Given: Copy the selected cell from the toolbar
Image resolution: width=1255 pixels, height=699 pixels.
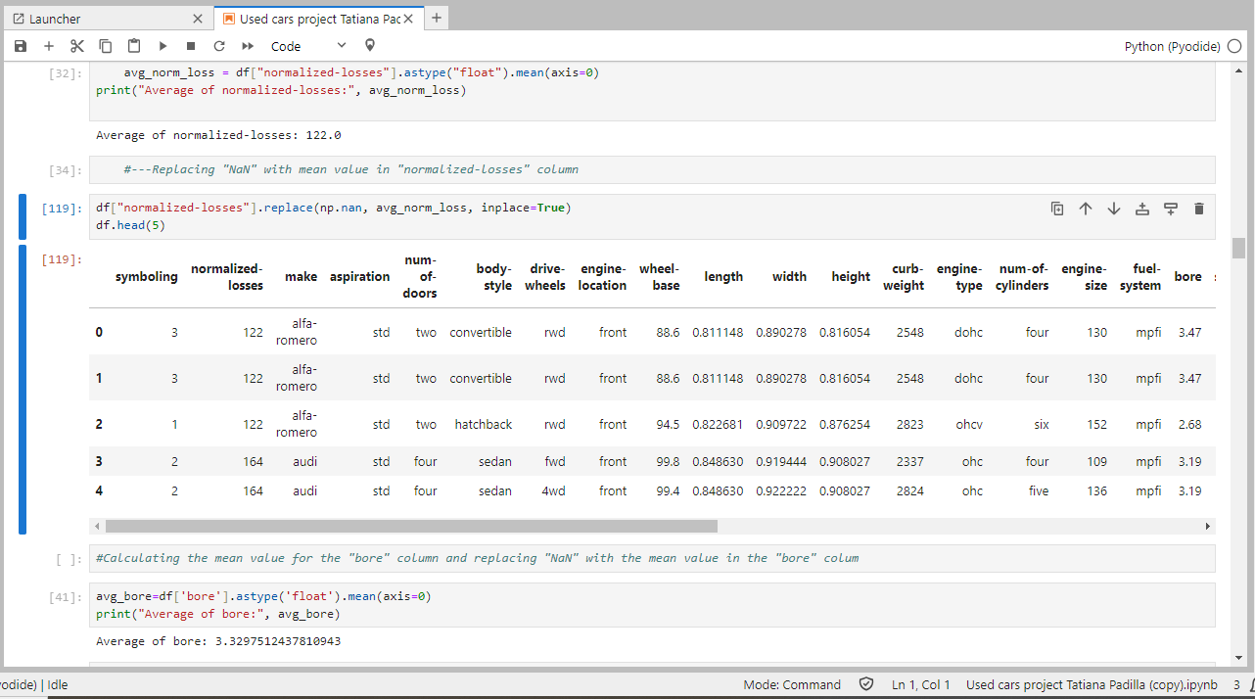Looking at the screenshot, I should click(x=106, y=46).
